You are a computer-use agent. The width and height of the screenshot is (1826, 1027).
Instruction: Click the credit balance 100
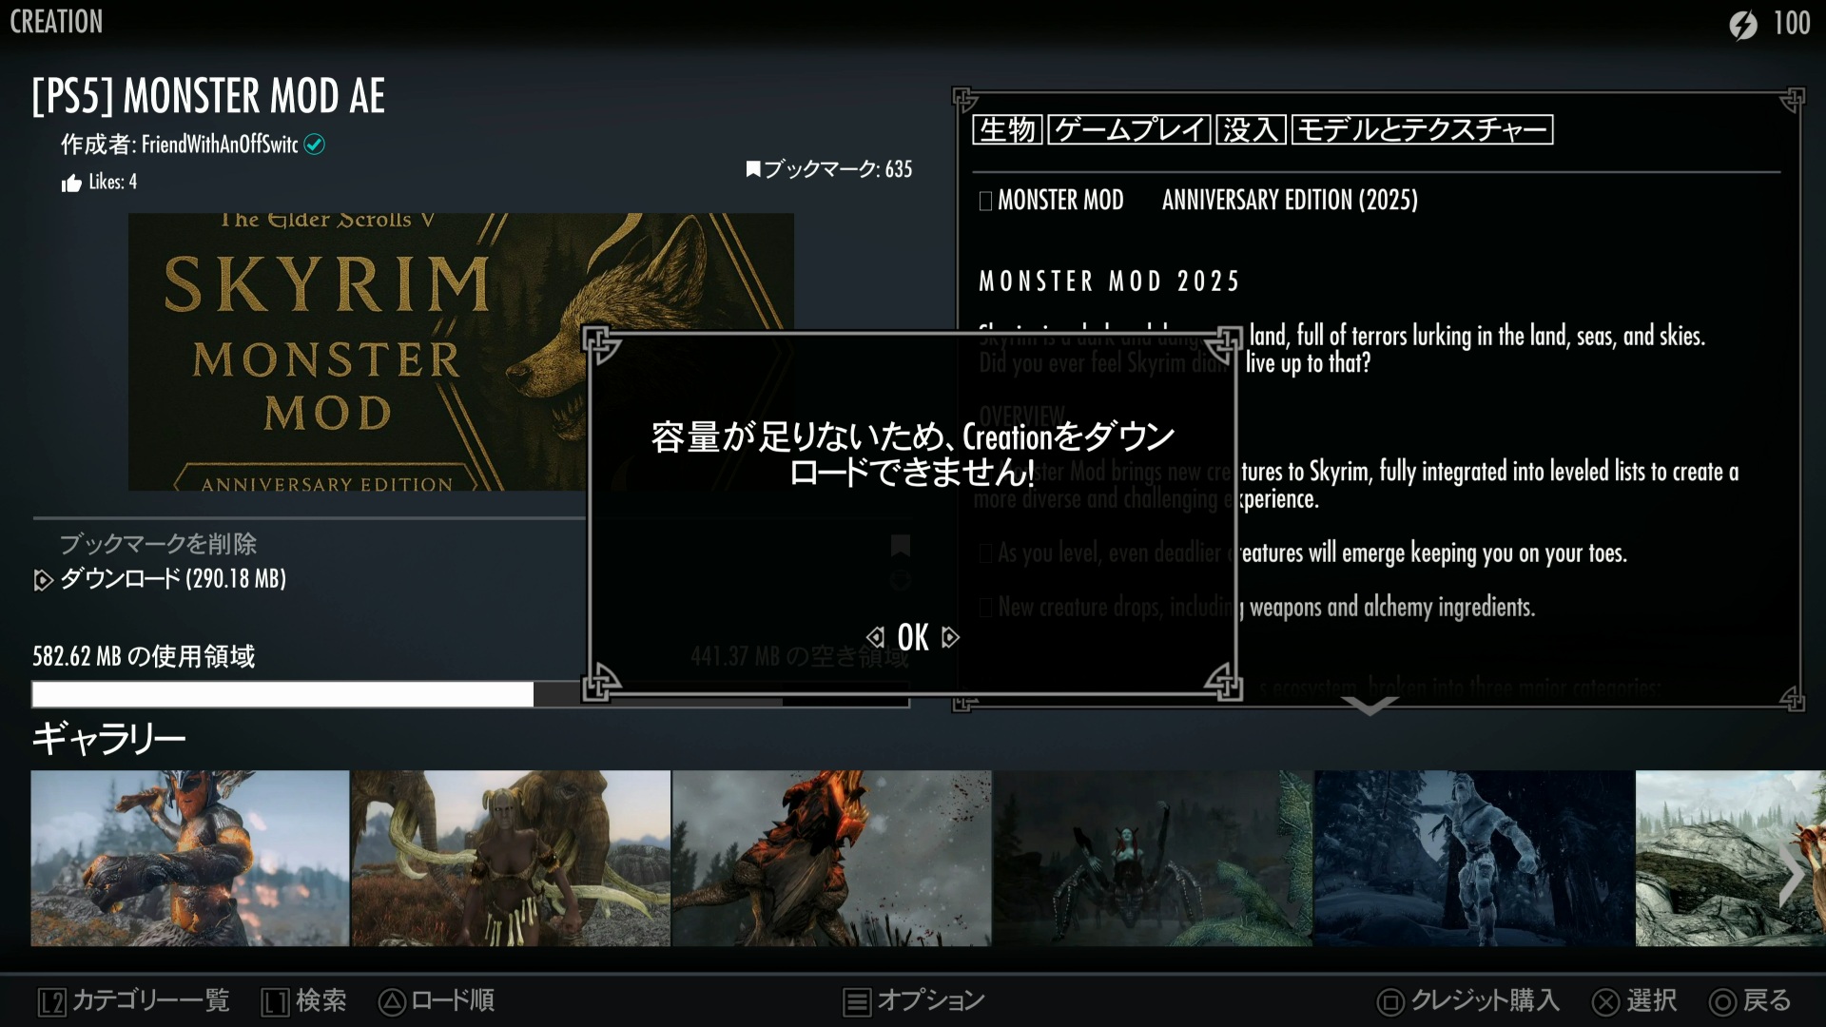(x=1792, y=24)
